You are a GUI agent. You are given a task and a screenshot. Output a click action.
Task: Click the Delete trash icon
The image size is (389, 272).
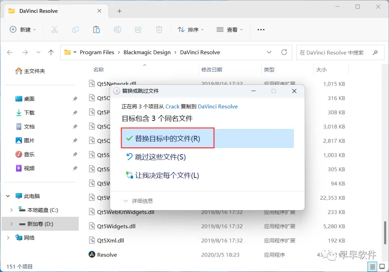coord(159,30)
